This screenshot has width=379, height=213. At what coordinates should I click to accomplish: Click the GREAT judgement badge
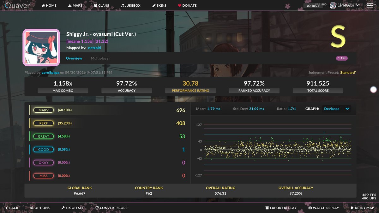click(44, 136)
